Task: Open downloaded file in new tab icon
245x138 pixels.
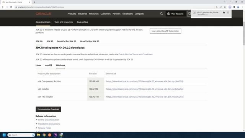Action: (x=228, y=13)
